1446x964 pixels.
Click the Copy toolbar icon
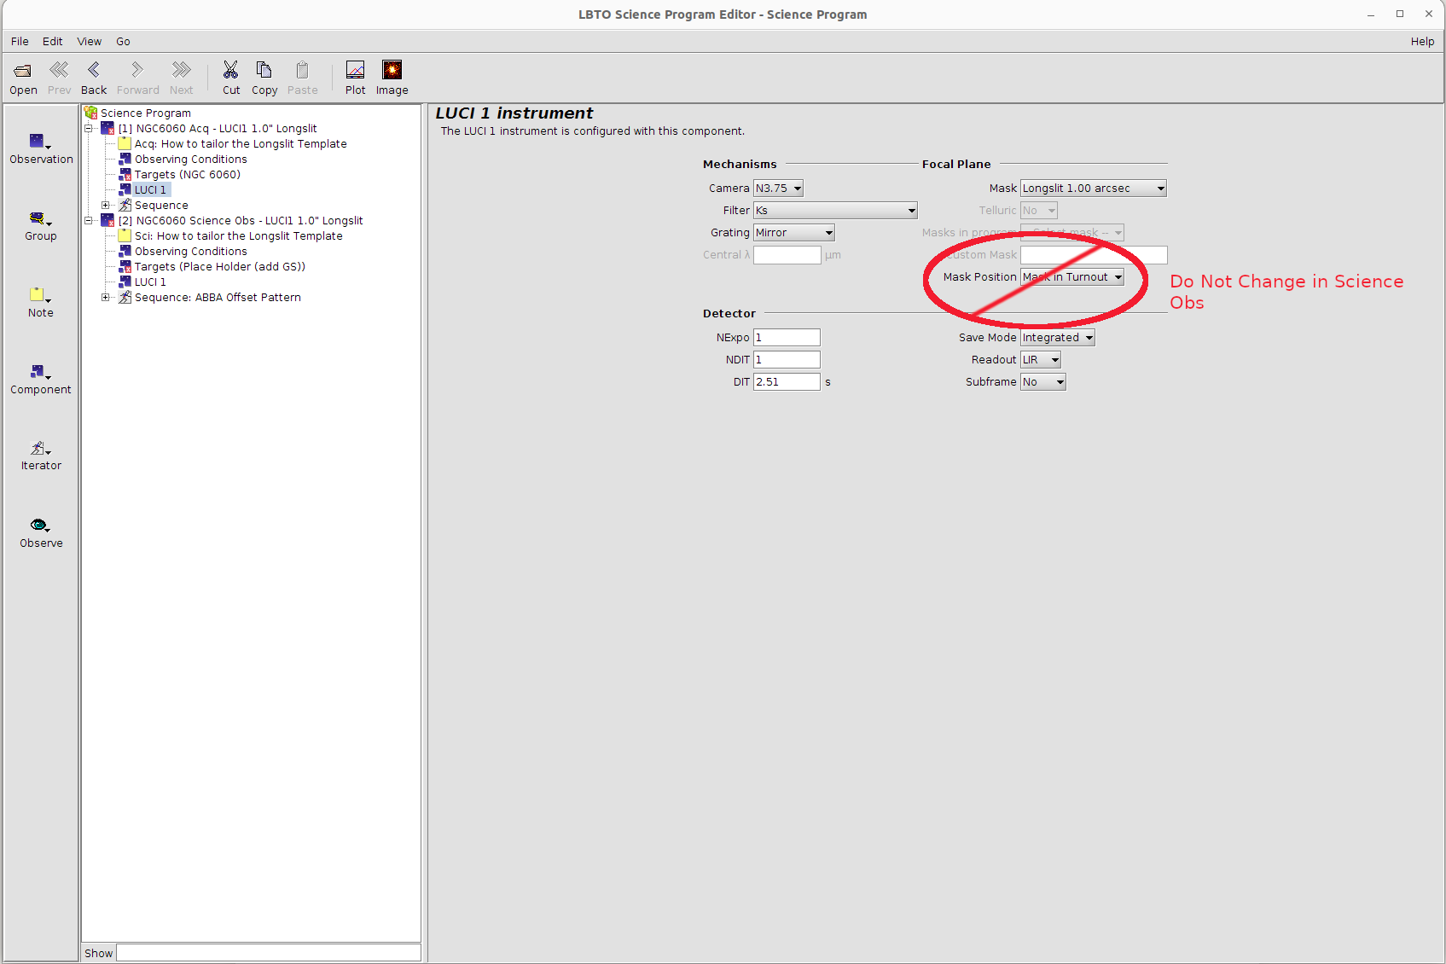tap(264, 71)
